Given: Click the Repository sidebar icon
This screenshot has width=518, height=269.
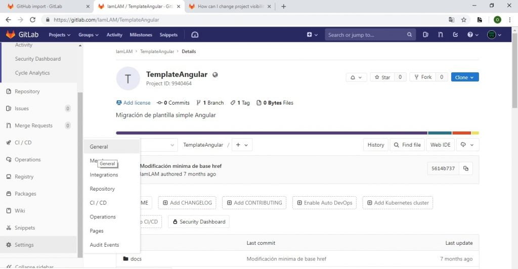Looking at the screenshot, I should pyautogui.click(x=9, y=92).
